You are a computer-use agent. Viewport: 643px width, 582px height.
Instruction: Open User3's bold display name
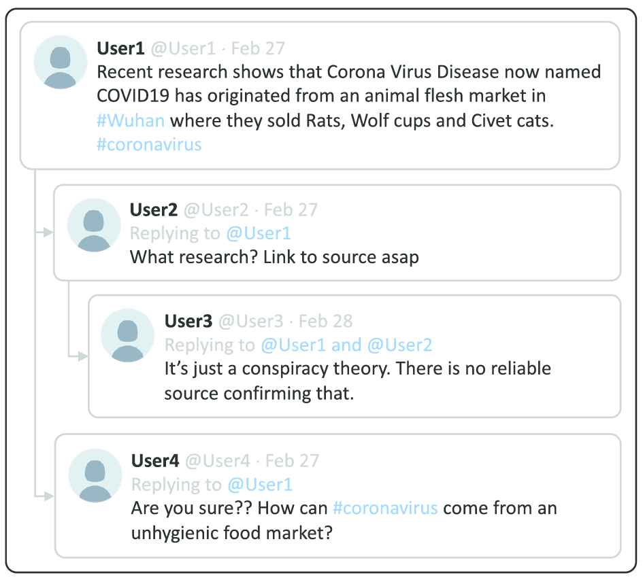(188, 321)
